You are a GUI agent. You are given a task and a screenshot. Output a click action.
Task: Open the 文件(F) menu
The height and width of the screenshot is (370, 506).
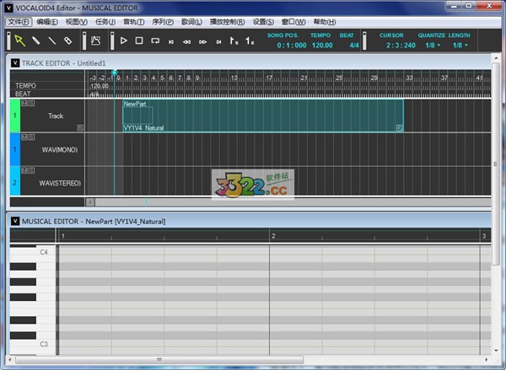pyautogui.click(x=18, y=22)
